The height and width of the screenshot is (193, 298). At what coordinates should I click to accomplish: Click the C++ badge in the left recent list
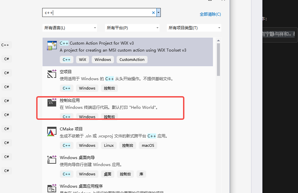tap(5, 45)
